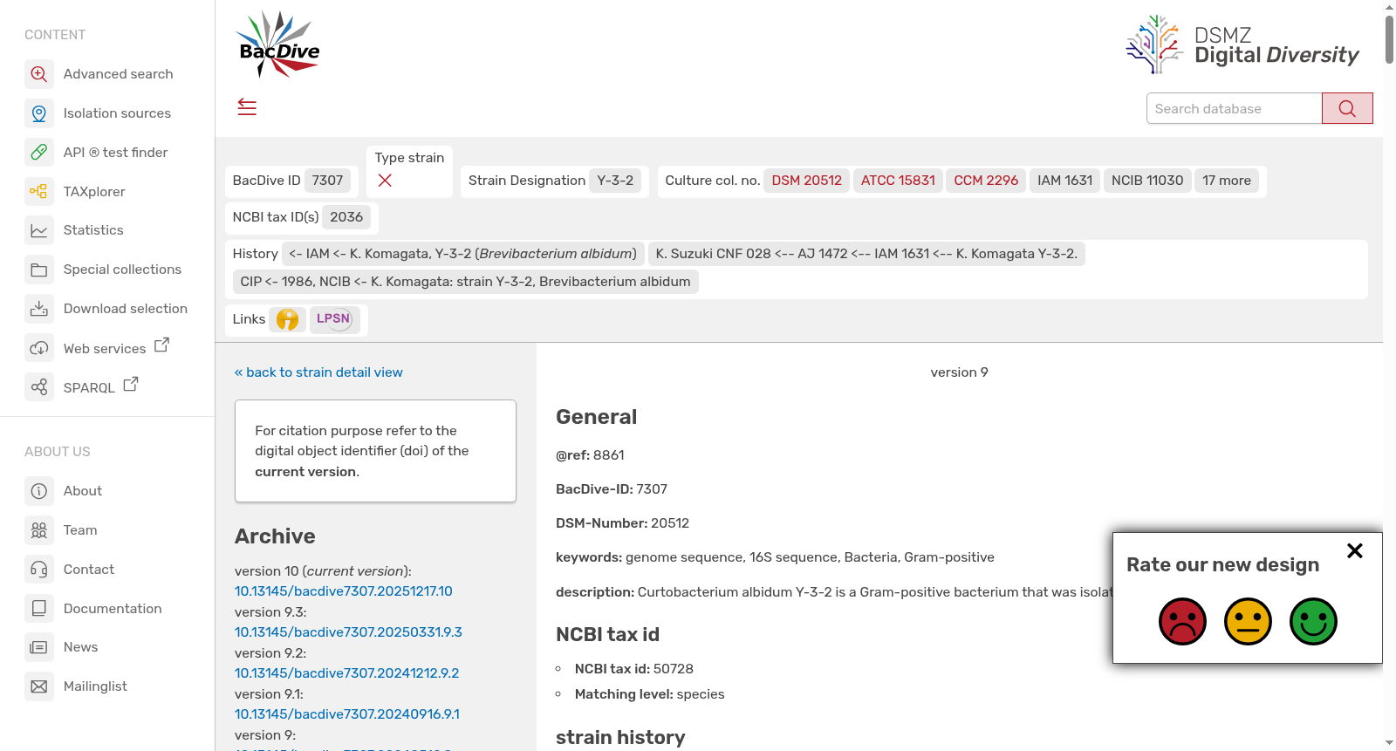Open DOI link for version 9.3
The height and width of the screenshot is (751, 1396).
(348, 632)
